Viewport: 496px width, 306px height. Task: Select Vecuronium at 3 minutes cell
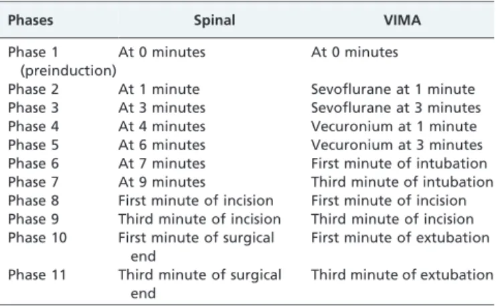pos(397,145)
